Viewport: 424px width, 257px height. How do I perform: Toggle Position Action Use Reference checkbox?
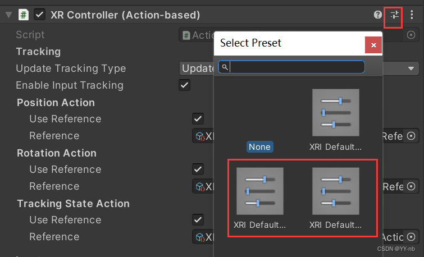(198, 119)
